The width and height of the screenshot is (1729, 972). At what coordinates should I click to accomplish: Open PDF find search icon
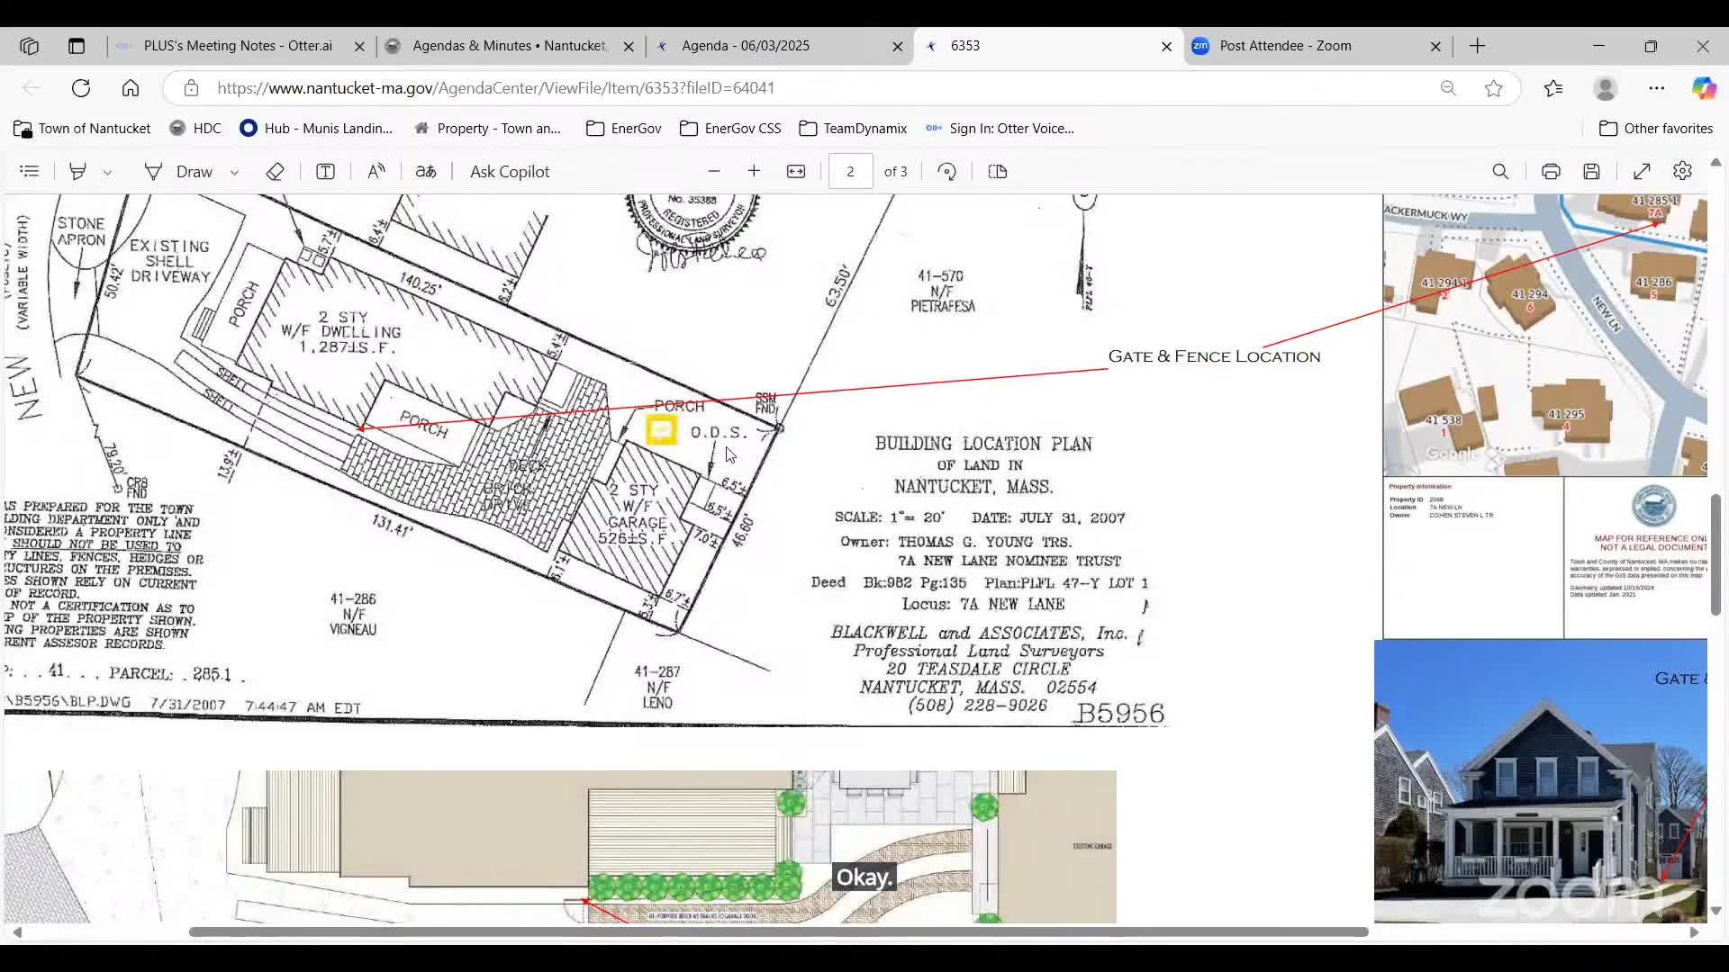[x=1500, y=171]
